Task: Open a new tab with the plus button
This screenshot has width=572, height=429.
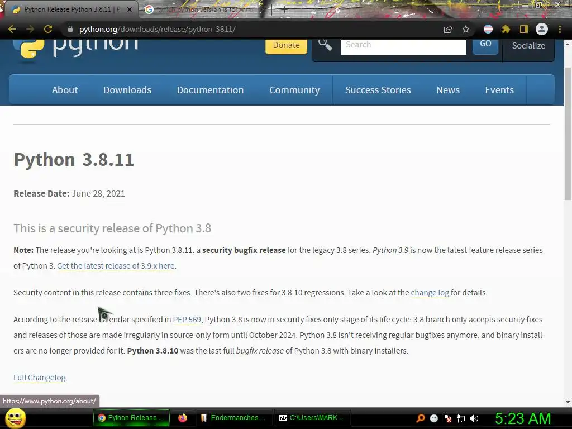Action: pos(284,9)
